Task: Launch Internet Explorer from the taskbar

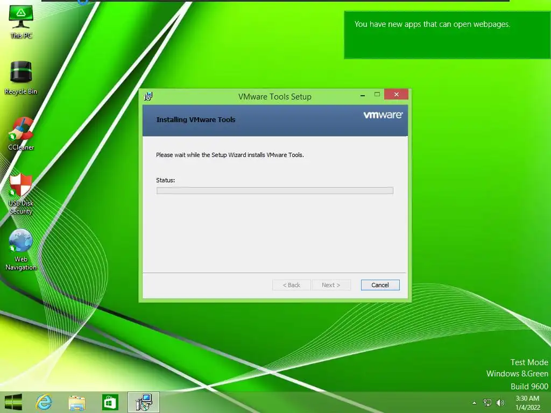Action: coord(44,402)
